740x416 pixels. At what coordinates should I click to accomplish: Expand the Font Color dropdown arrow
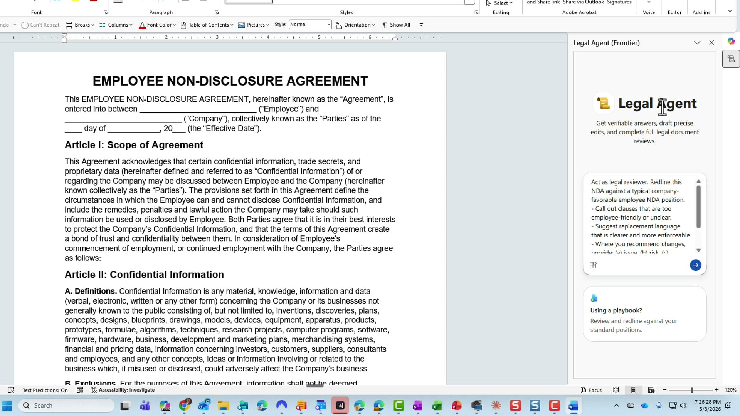174,25
